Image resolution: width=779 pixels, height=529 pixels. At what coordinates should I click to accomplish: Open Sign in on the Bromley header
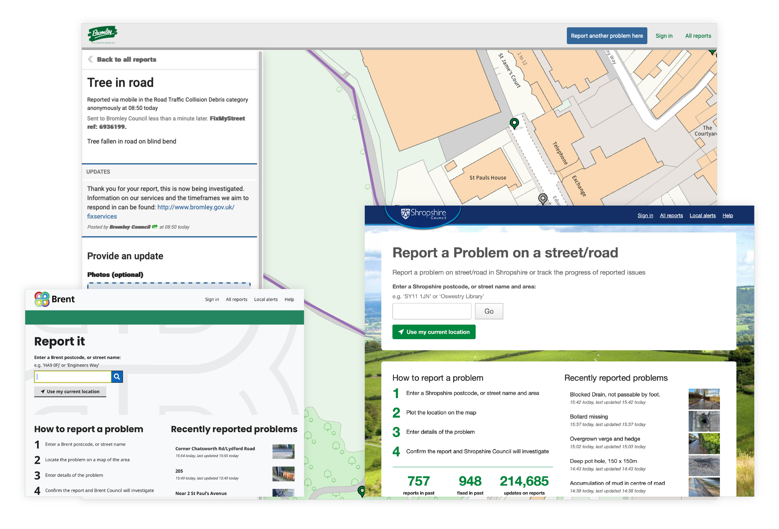(x=664, y=36)
